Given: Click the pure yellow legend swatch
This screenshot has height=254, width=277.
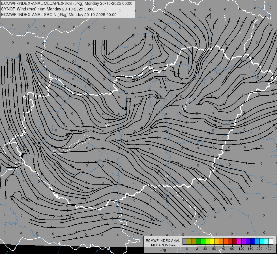Looking at the screenshot, I should [212, 241].
